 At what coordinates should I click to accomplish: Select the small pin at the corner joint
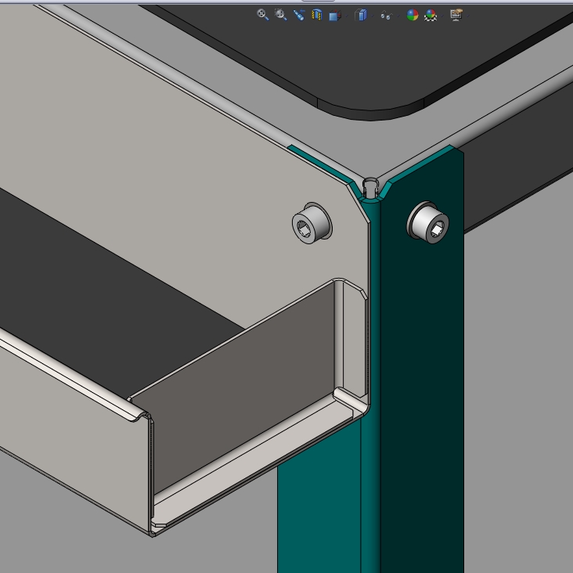370,188
